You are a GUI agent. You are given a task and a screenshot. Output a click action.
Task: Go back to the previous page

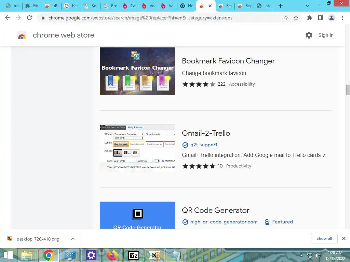(8, 18)
